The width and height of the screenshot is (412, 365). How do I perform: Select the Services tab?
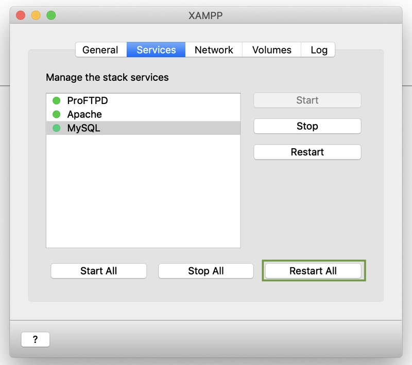point(156,49)
